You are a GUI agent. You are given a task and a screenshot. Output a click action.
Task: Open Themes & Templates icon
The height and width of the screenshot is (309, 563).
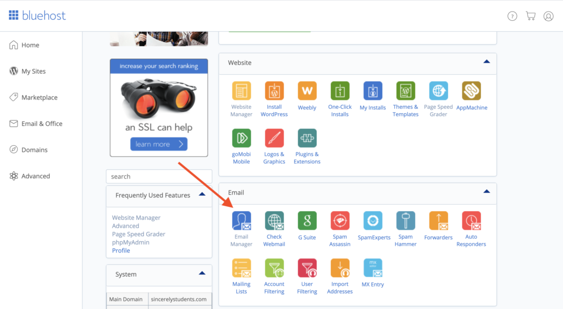tap(405, 91)
